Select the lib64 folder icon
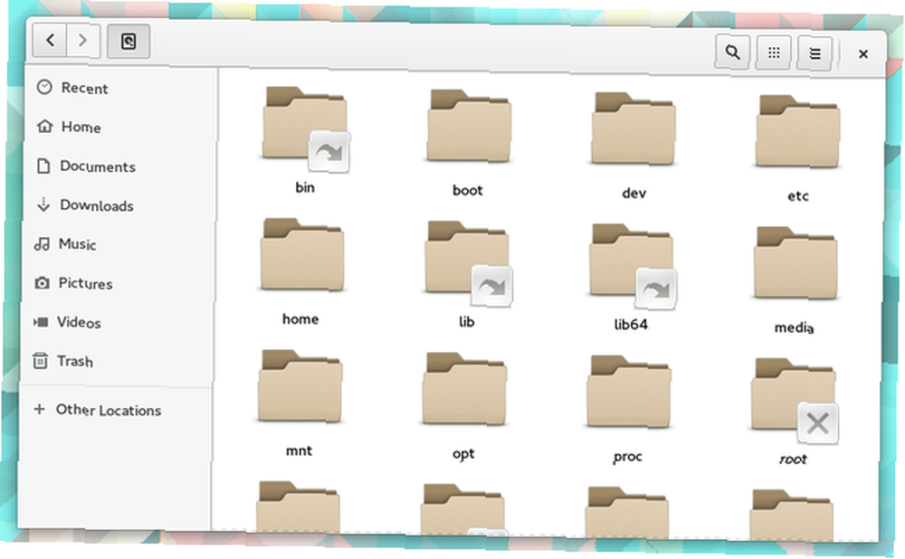This screenshot has width=905, height=559. (631, 261)
